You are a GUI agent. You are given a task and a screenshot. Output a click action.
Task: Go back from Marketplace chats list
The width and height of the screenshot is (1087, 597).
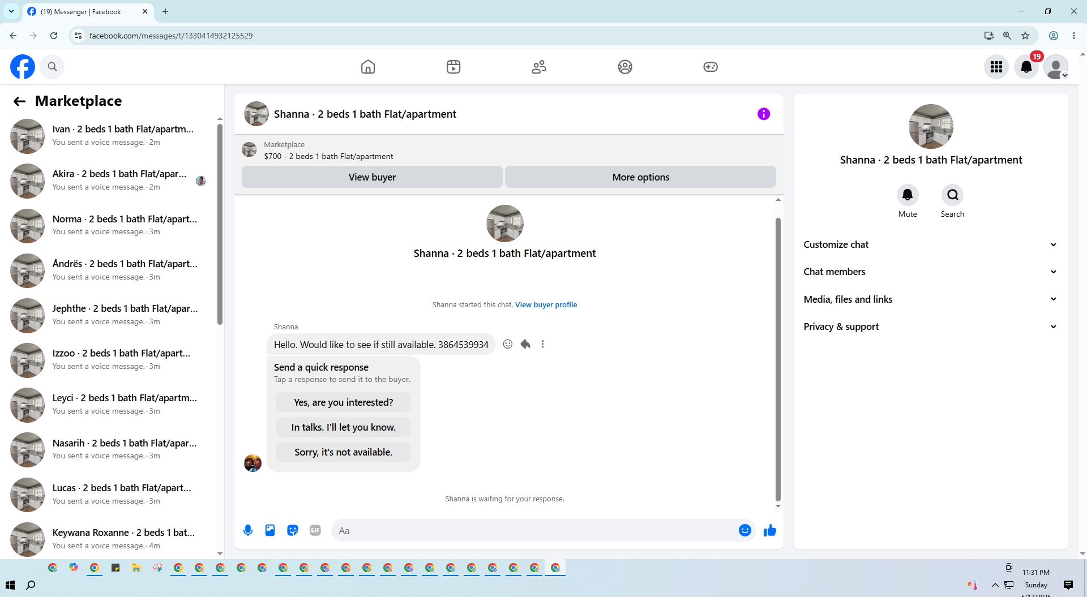19,101
